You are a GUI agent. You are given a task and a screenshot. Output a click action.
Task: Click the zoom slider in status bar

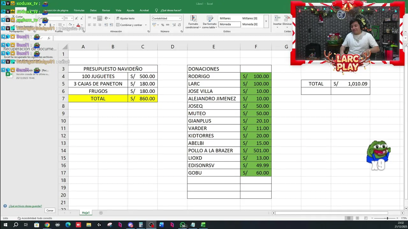(387, 218)
